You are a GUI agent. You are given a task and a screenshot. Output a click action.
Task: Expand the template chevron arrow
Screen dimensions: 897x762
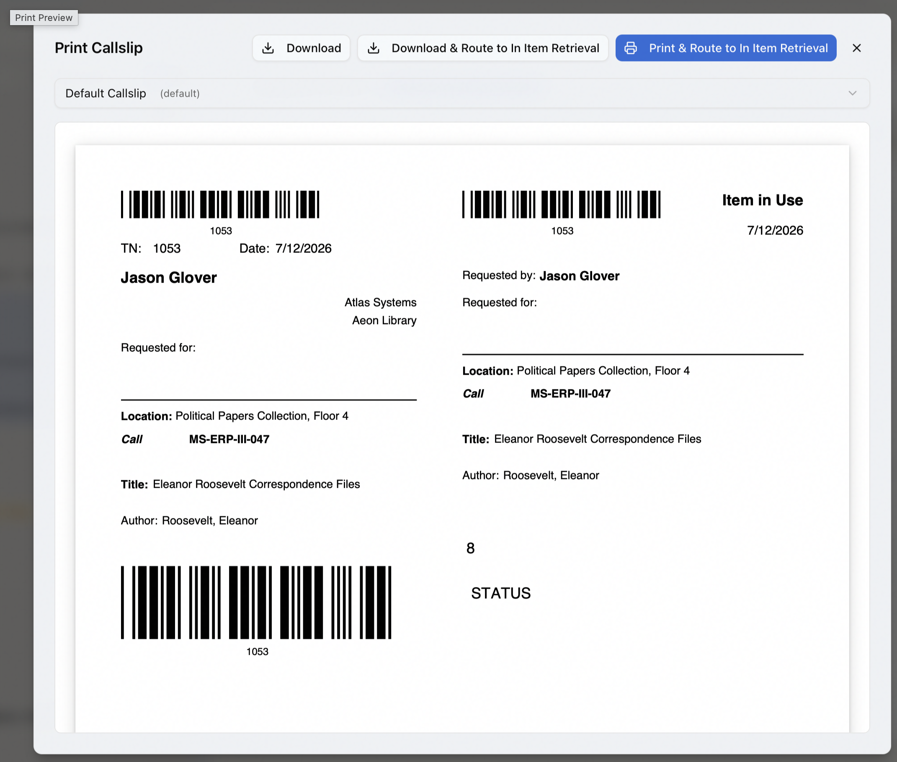click(x=852, y=93)
